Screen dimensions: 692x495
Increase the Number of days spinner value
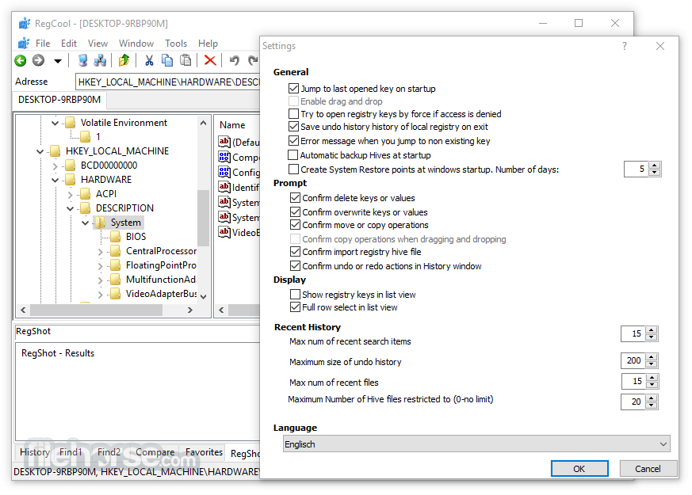655,166
